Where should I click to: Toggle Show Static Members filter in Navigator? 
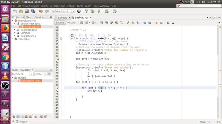[22, 116]
